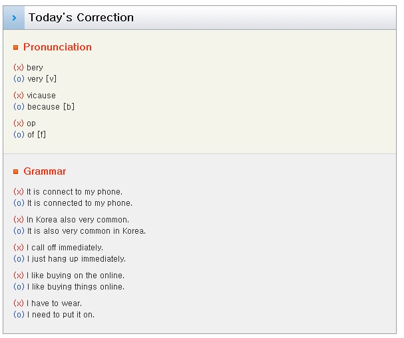
Task: Click the red (x) marker before vicause
Action: [x=19, y=96]
